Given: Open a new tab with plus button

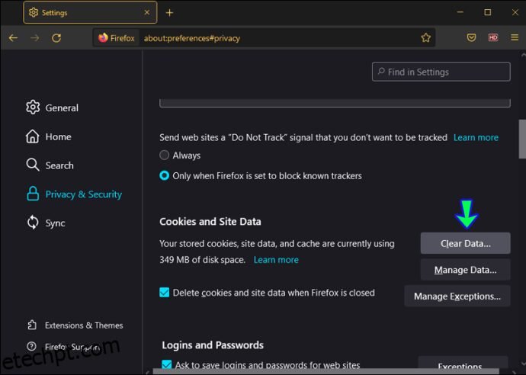Looking at the screenshot, I should (x=169, y=13).
